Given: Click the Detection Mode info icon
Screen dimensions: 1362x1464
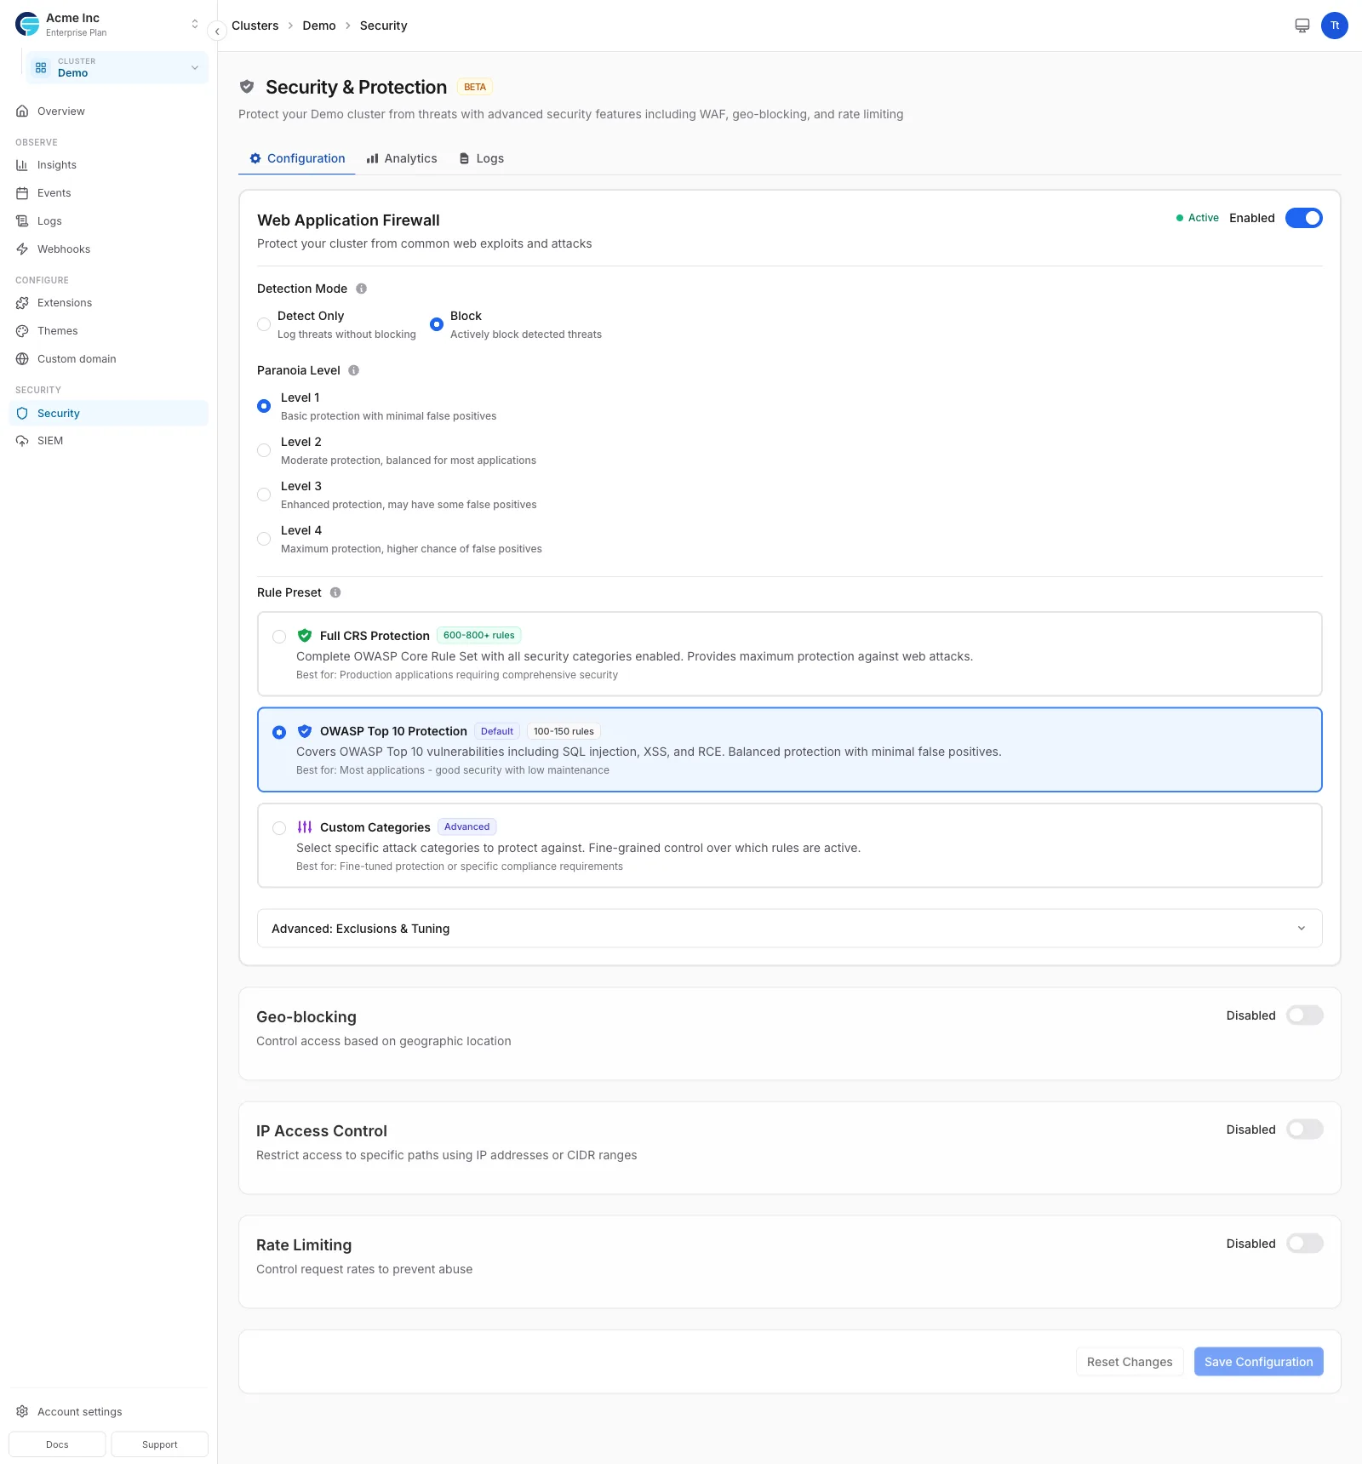Looking at the screenshot, I should tap(361, 289).
